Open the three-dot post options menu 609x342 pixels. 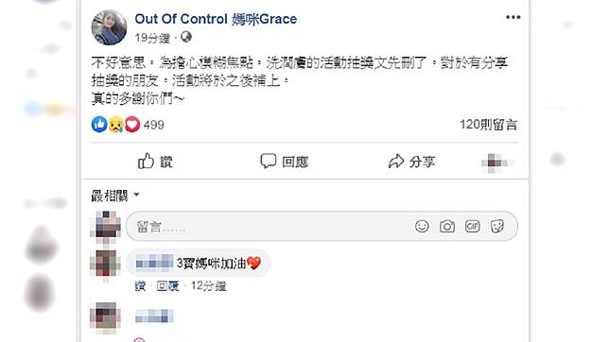point(513,17)
